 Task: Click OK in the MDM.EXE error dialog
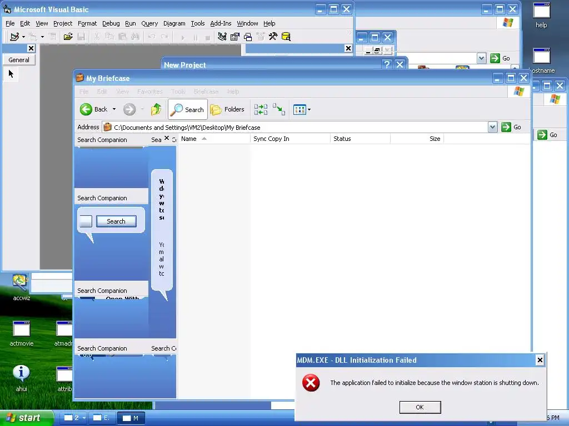tap(420, 407)
